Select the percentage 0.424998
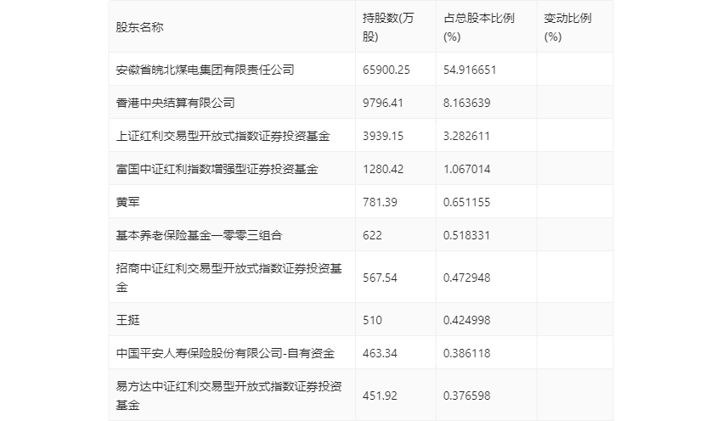 click(467, 320)
